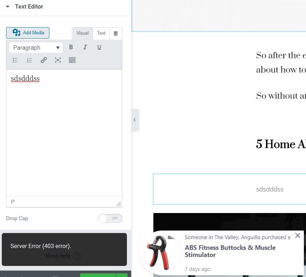Toggle italic formatting
Screen dimensions: 306x277
pyautogui.click(x=85, y=47)
